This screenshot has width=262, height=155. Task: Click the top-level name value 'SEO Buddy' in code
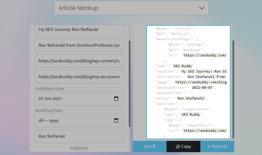click(x=182, y=66)
